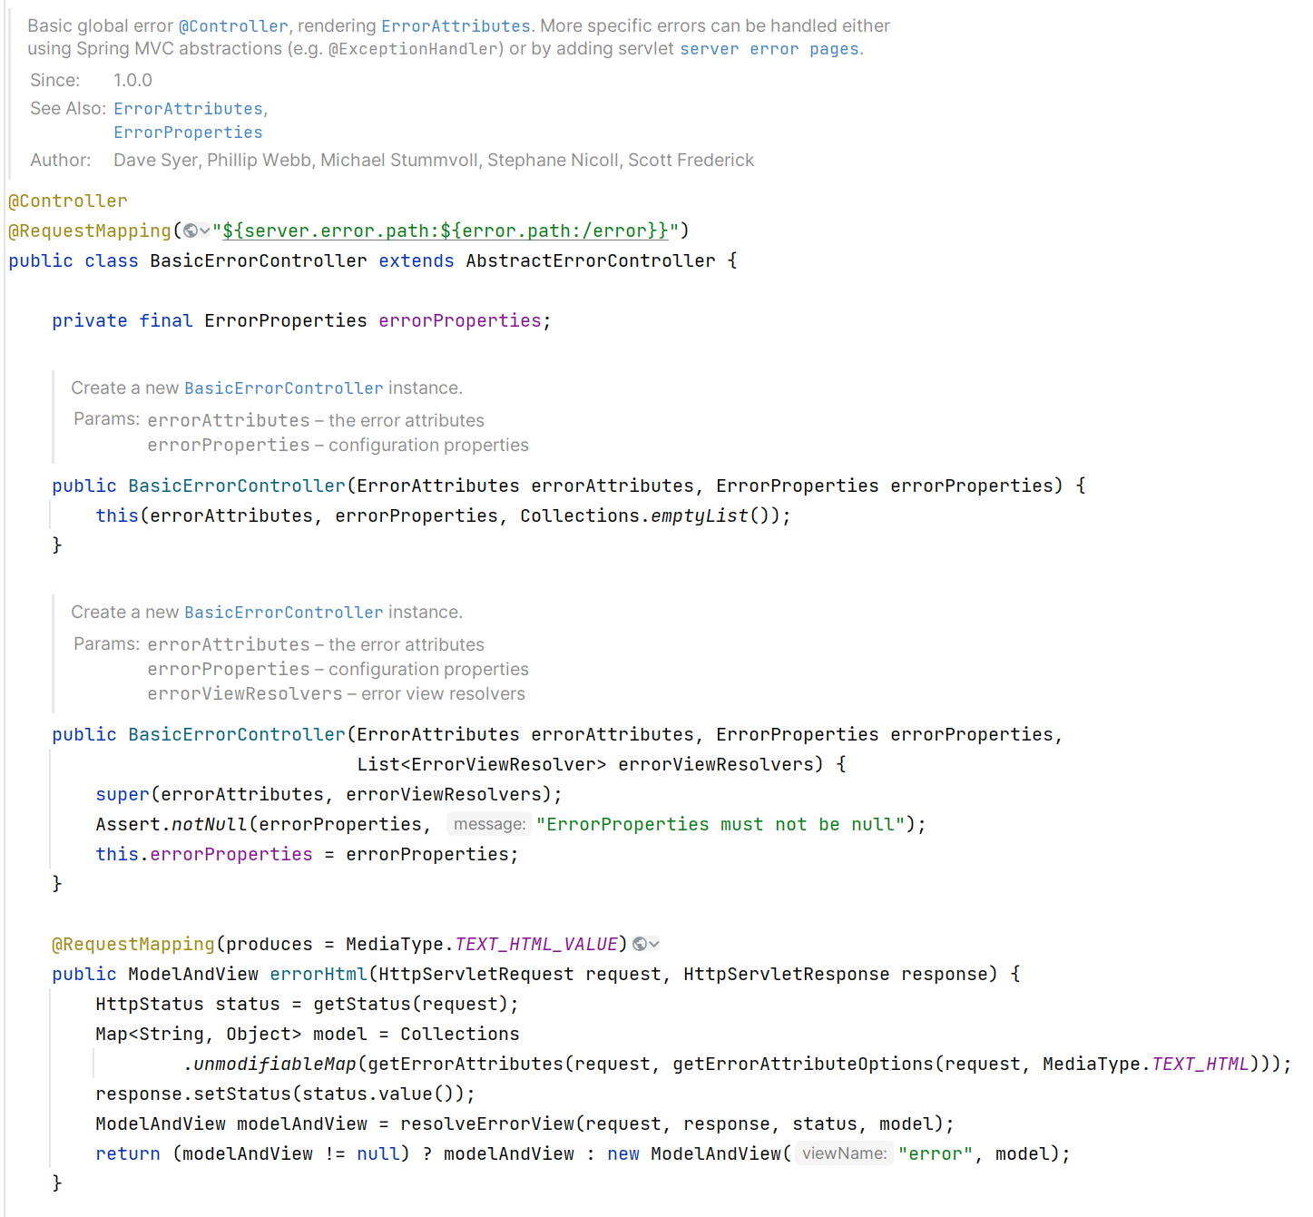Click List<ErrorViewResolver> parameter type
1313x1217 pixels.
[x=482, y=764]
